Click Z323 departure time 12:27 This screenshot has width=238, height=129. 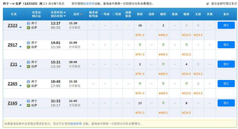tap(56, 23)
